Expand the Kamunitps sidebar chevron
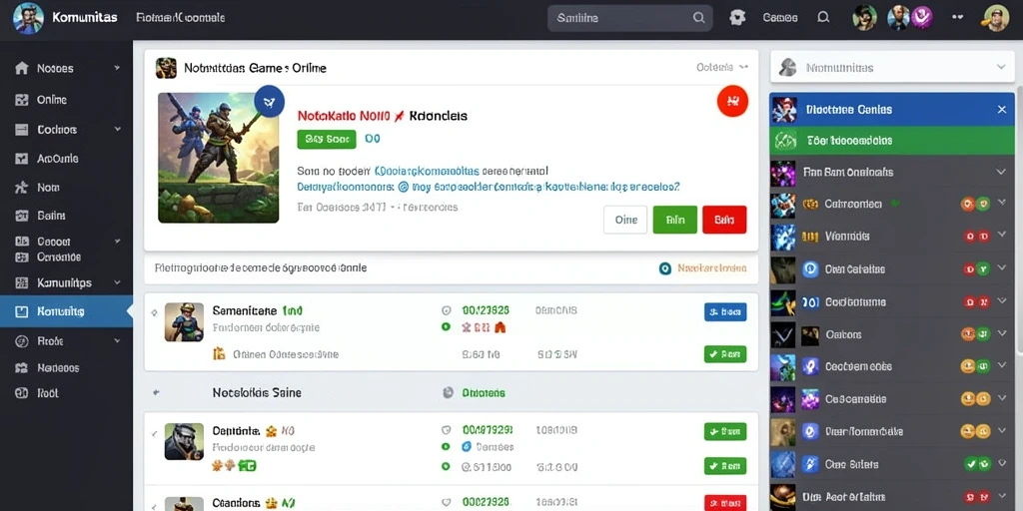The width and height of the screenshot is (1023, 511). 118,282
